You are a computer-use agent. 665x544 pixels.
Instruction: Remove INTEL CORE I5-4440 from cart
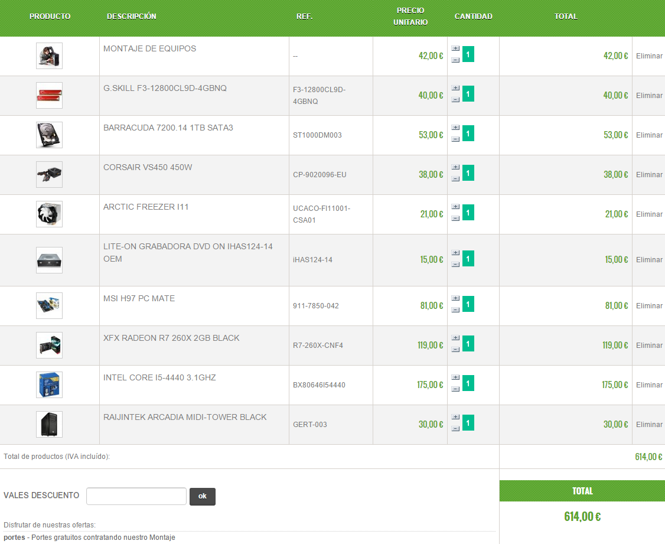click(649, 385)
